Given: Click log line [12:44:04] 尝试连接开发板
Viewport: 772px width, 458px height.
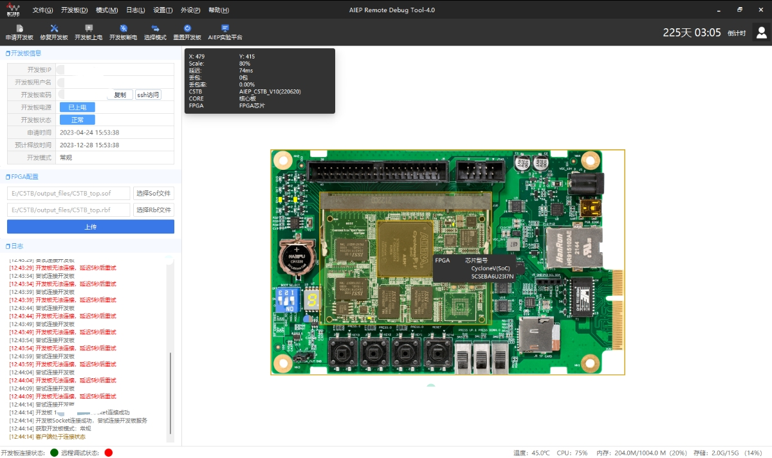Looking at the screenshot, I should (42, 372).
